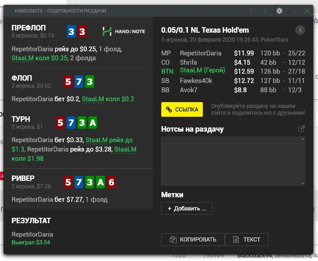Click the Метки heading
The height and width of the screenshot is (261, 318).
[172, 195]
